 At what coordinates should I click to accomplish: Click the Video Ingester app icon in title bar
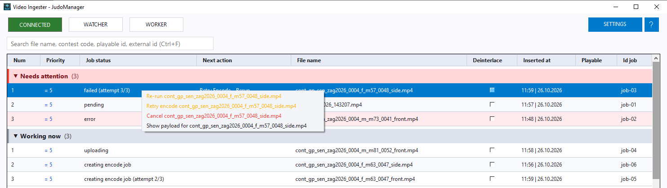7,7
